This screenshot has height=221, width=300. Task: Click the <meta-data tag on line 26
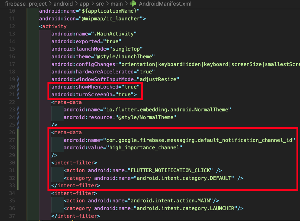point(66,132)
